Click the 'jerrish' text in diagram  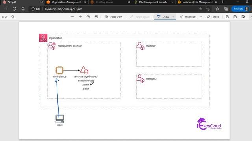coord(86,89)
